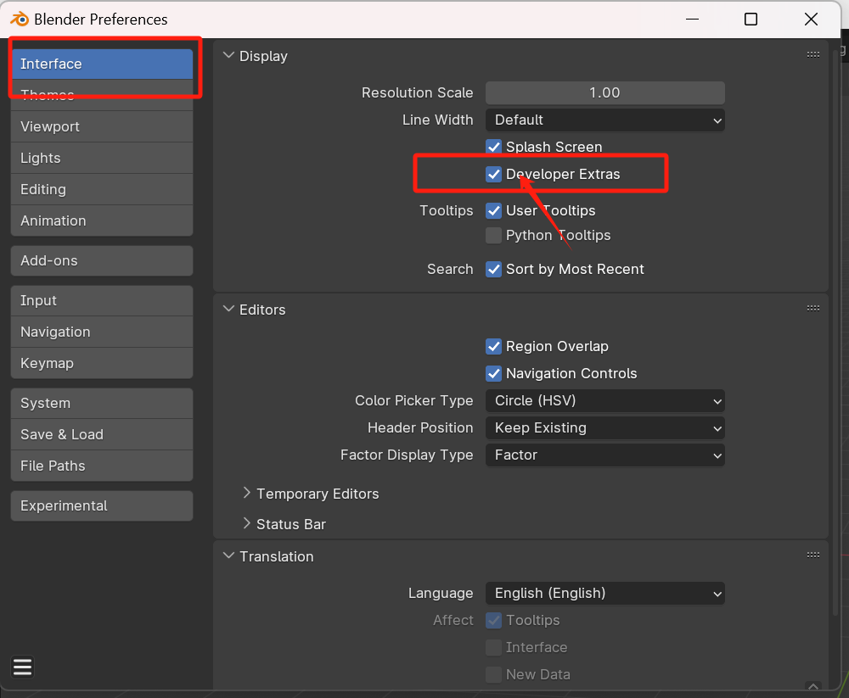Switch to the Viewport tab
849x698 pixels.
(102, 126)
